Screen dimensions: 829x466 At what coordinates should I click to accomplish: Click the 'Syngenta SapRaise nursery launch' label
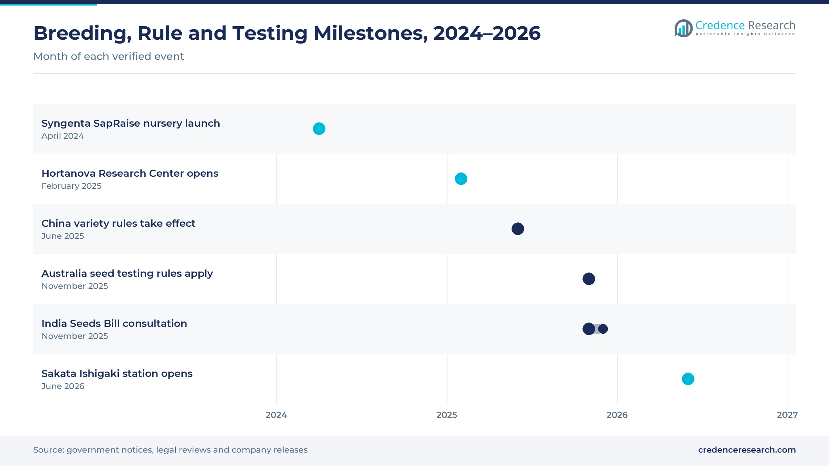131,123
